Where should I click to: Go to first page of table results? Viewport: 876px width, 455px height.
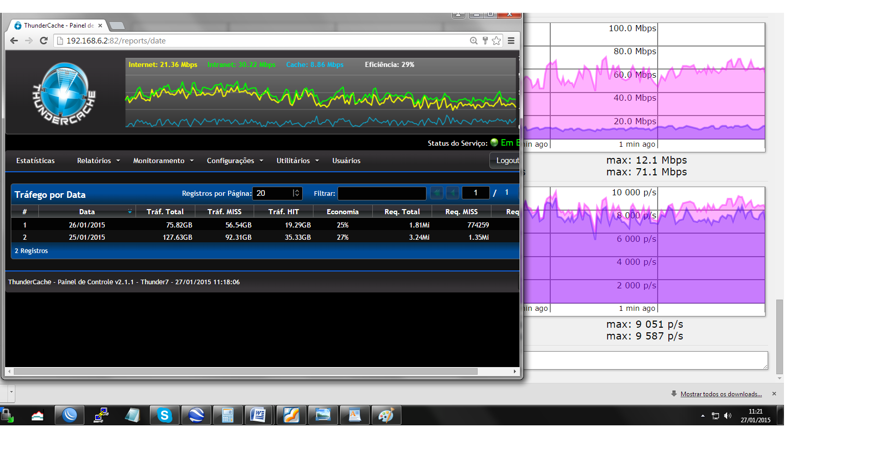pos(436,193)
